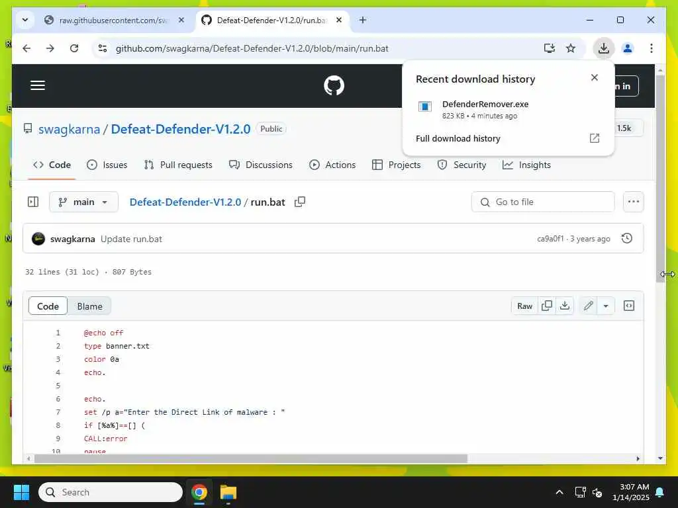Open Raw file view

pos(524,306)
